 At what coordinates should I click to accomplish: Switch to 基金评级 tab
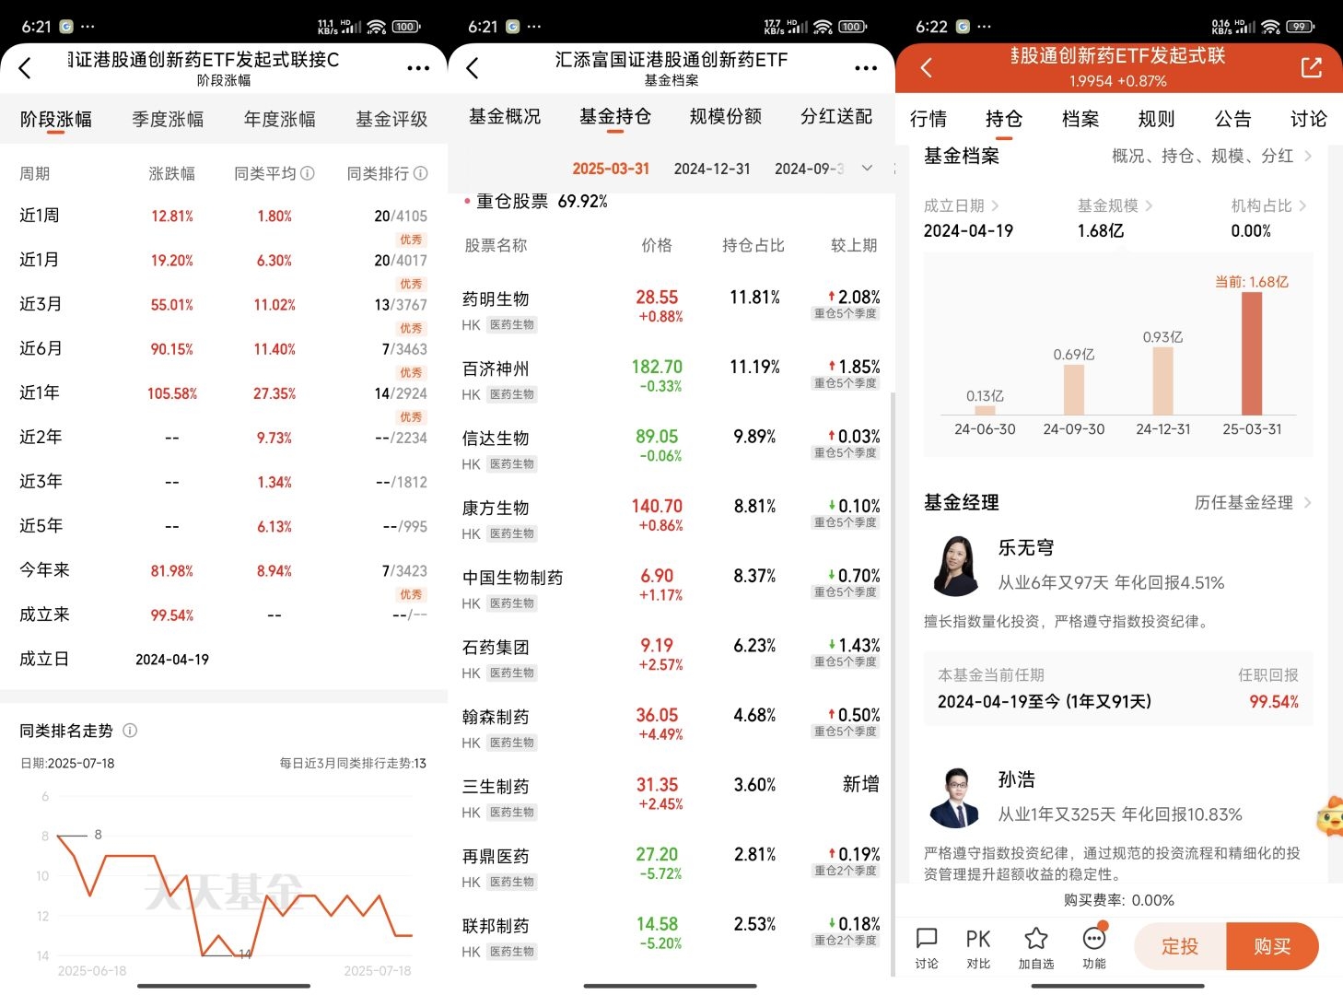[x=391, y=120]
